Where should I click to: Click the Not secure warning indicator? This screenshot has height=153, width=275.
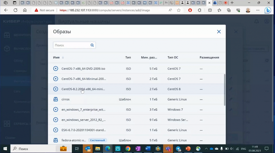pyautogui.click(x=44, y=10)
